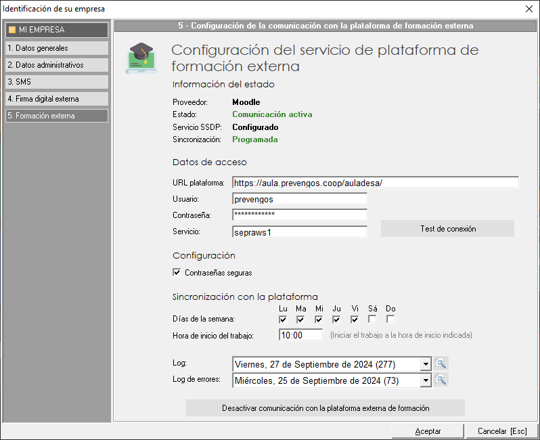Enable the Do (Sunday) checkbox

click(x=390, y=320)
